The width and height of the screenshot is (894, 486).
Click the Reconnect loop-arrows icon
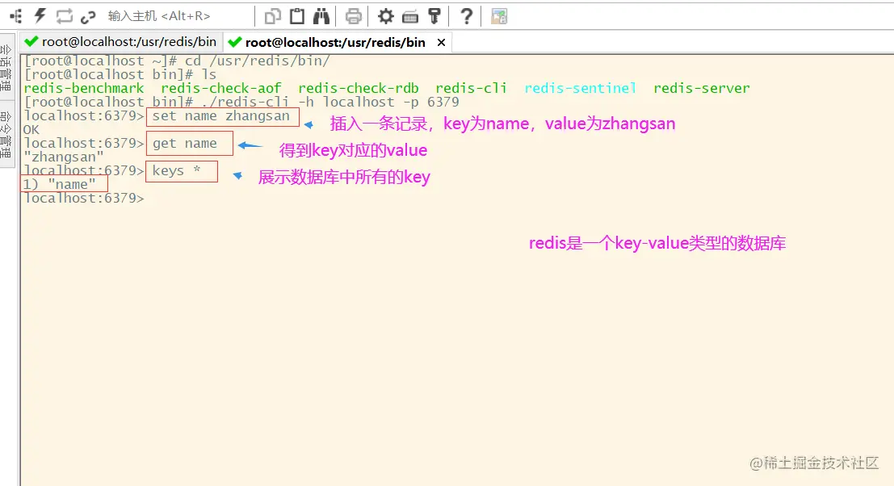coord(65,16)
